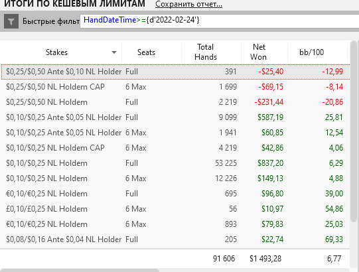
Task: Click the Net Won value $42,86
Action: coord(273,148)
